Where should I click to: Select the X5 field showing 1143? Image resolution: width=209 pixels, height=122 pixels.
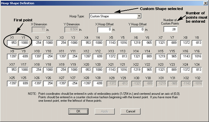click(111, 43)
